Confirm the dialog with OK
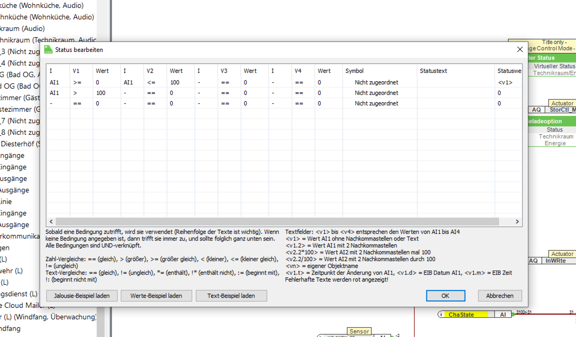Viewport: 576px width, 337px height. click(x=445, y=296)
